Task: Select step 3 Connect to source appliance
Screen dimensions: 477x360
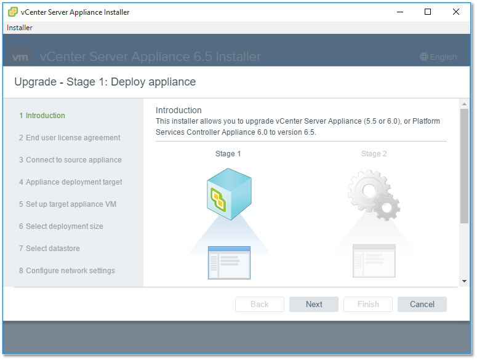Action: pyautogui.click(x=70, y=160)
